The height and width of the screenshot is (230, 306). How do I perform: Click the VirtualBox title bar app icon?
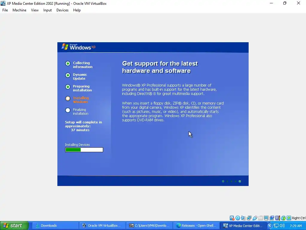coord(3,3)
